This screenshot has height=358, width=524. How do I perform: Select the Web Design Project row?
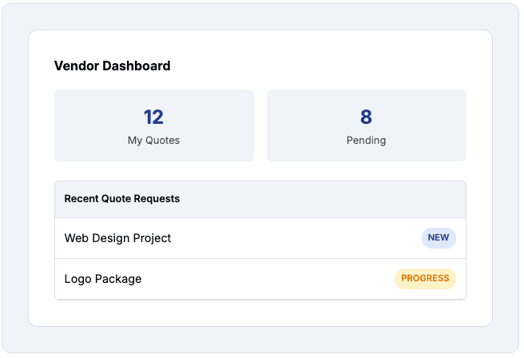click(260, 238)
